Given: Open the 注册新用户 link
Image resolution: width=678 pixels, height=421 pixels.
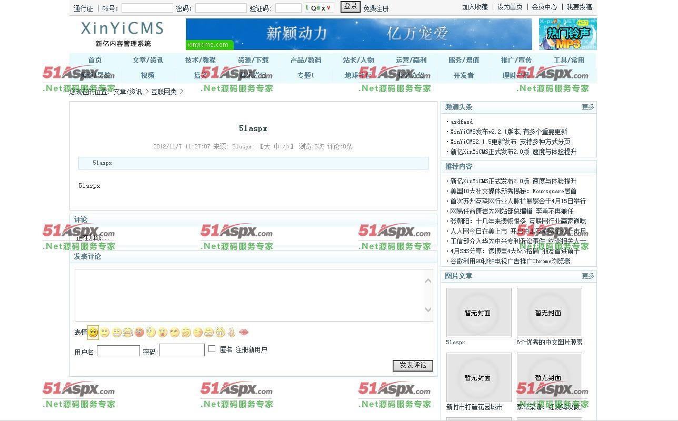Looking at the screenshot, I should pyautogui.click(x=251, y=349).
